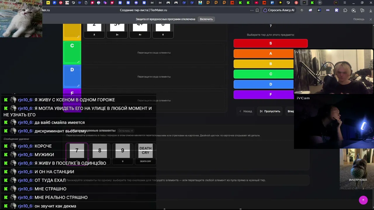The width and height of the screenshot is (374, 210).
Task: Bookmark the TierMaker page in address bar
Action: 257,10
